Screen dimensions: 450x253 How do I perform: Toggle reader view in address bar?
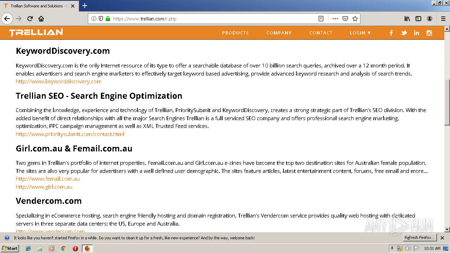321,19
